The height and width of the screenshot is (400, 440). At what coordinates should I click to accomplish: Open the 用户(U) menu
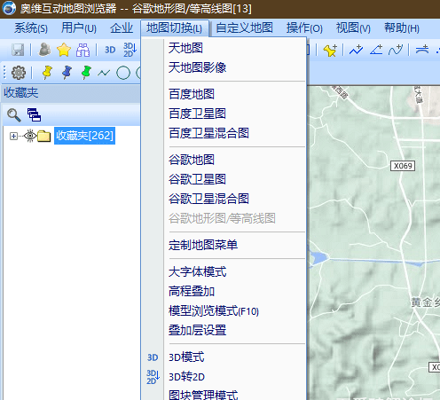[79, 28]
